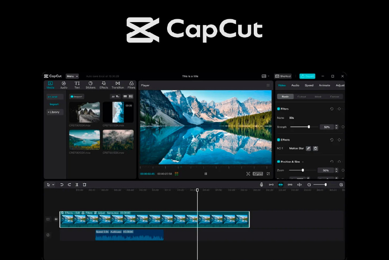Expand the Library section in sidebar
This screenshot has height=260, width=389.
(54, 112)
